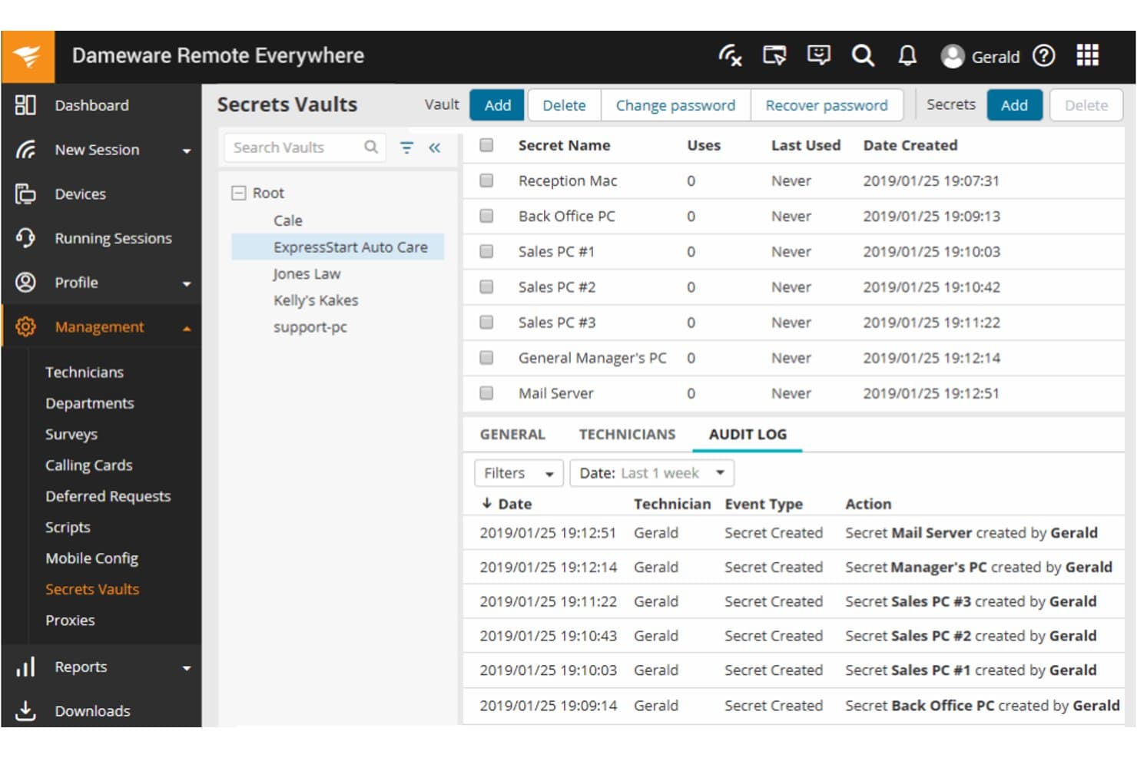Click the connection status icon in header

pyautogui.click(x=730, y=55)
